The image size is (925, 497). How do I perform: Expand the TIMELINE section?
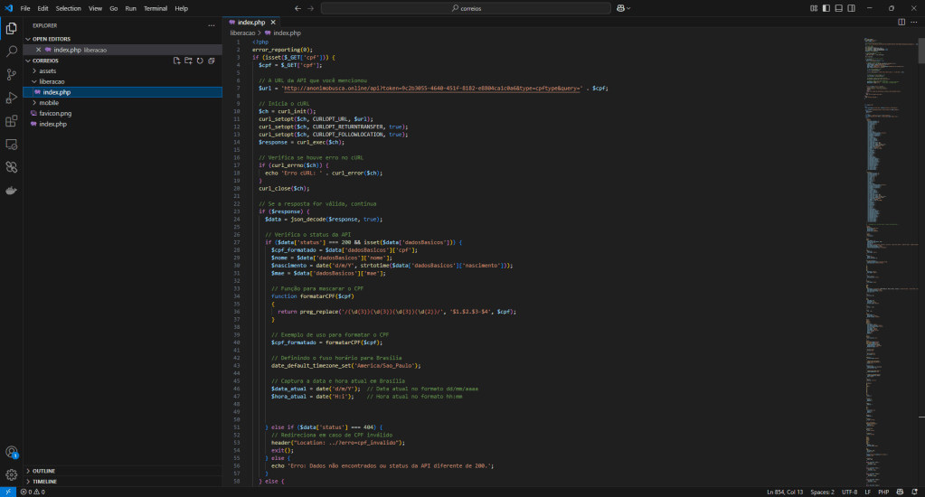44,482
